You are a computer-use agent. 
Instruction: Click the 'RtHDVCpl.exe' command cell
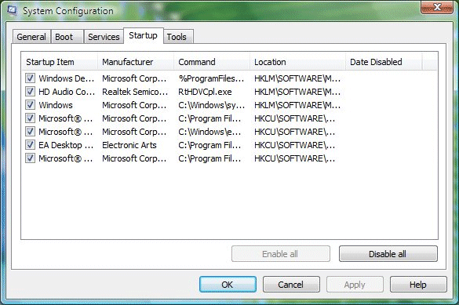[x=205, y=92]
